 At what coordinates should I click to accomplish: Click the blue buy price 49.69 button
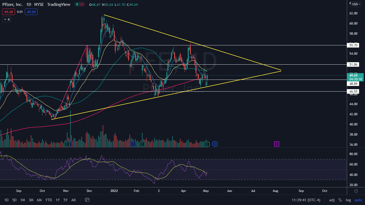click(31, 12)
